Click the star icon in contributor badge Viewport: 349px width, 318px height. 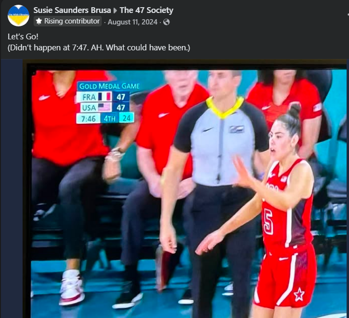[39, 21]
